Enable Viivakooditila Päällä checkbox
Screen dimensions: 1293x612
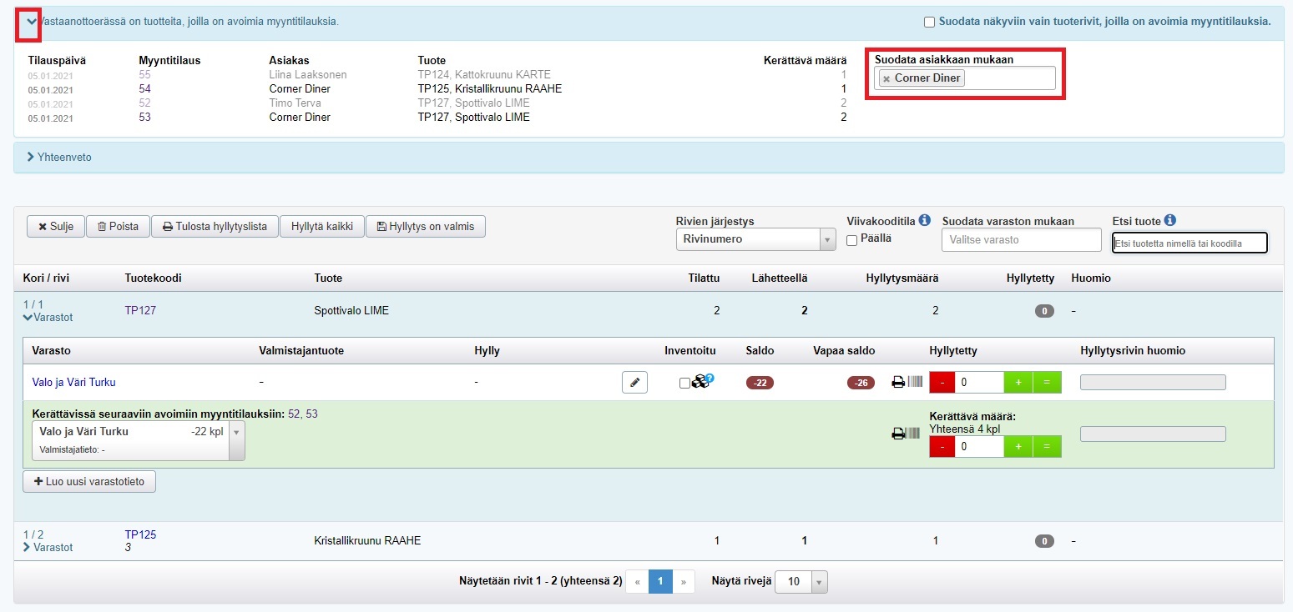tap(852, 240)
